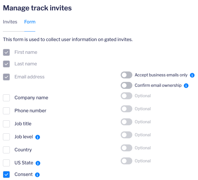
Task: Switch to the Invites tab
Action: 10,22
